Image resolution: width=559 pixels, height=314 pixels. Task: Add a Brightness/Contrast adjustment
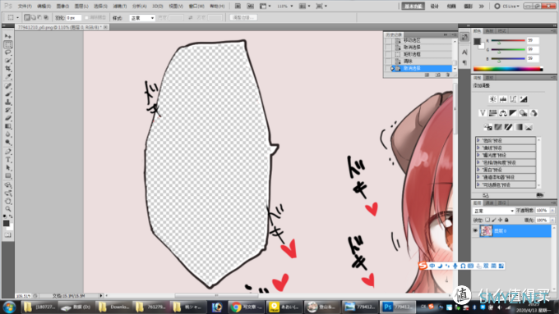click(492, 99)
